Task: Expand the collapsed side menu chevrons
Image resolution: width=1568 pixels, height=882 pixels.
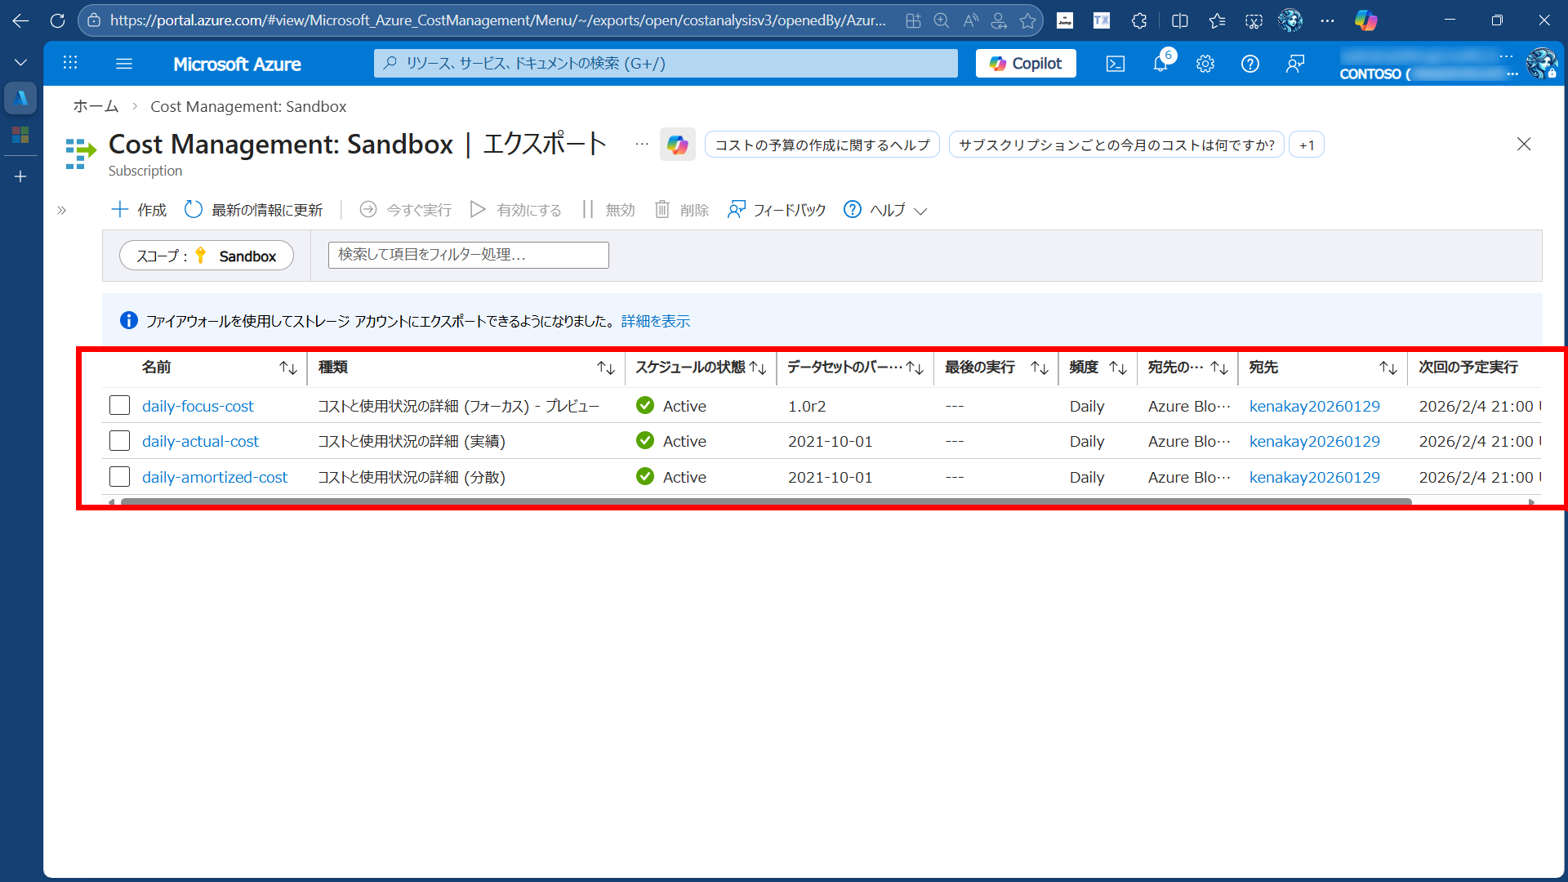Action: pyautogui.click(x=61, y=211)
